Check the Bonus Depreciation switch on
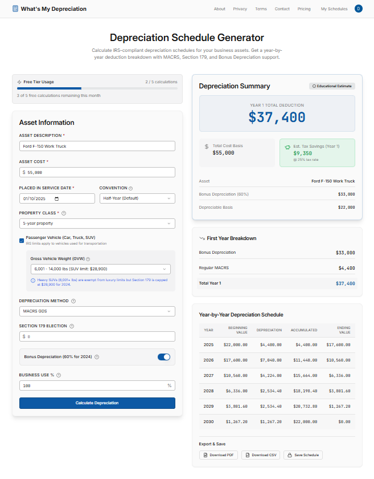The width and height of the screenshot is (374, 479). (164, 356)
